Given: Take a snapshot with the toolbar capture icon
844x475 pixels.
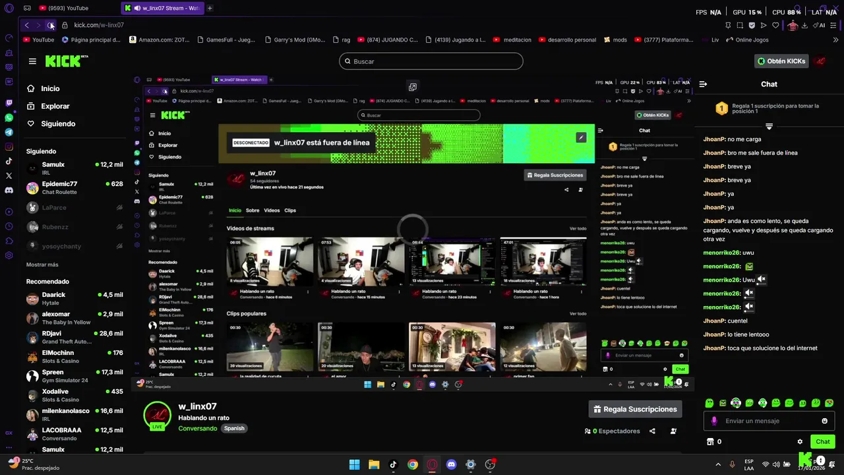Looking at the screenshot, I should tap(740, 25).
